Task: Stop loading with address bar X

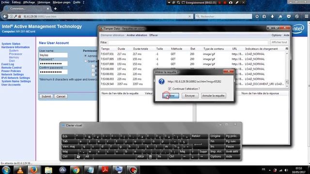Action: pos(189,16)
